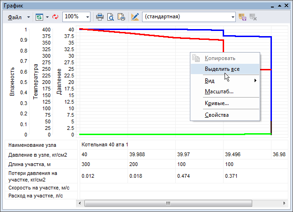This screenshot has height=212, width=293.
Task: Expand the arrow beside Файл
Action: pos(28,16)
